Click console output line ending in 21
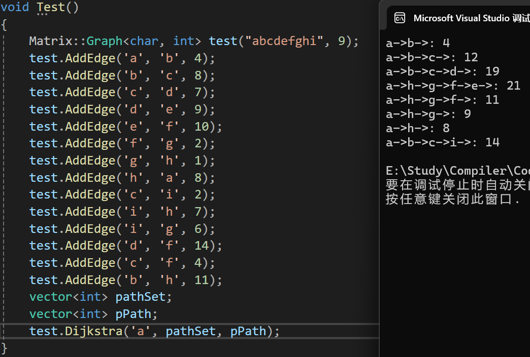530x357 pixels. click(x=453, y=86)
